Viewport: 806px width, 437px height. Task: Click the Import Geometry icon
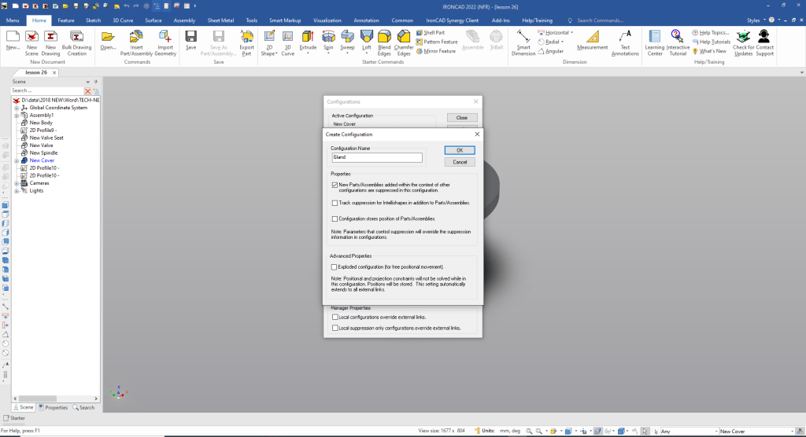point(165,38)
